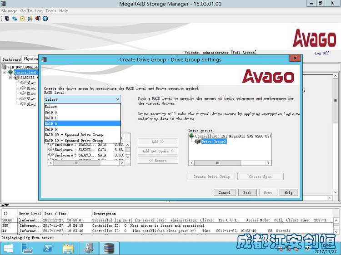Choose the Select placeholder option in list
This screenshot has width=341, height=255.
[x=82, y=107]
